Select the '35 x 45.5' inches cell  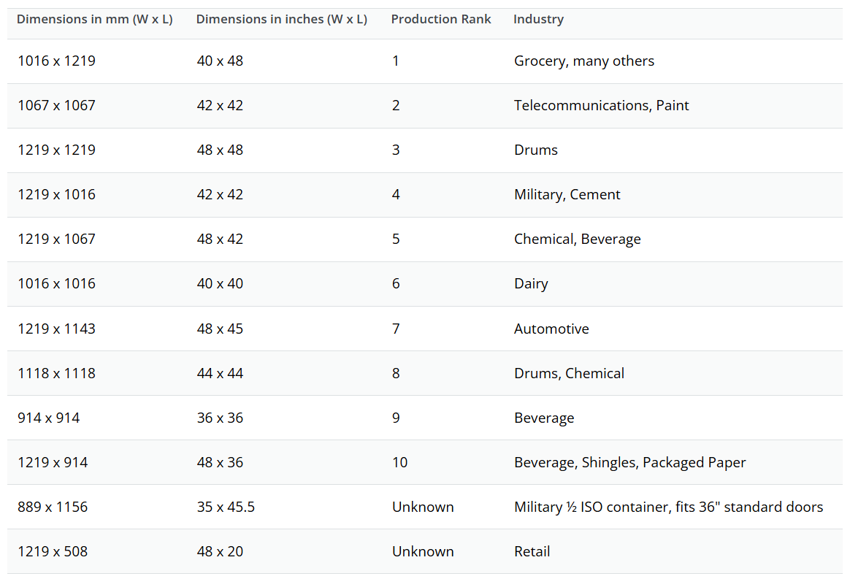[226, 507]
